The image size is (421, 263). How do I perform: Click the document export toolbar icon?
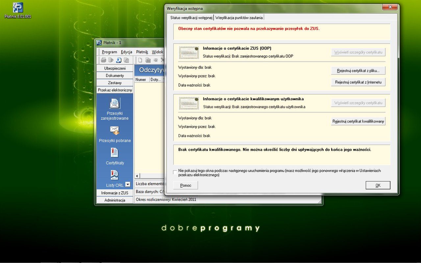[x=111, y=60]
